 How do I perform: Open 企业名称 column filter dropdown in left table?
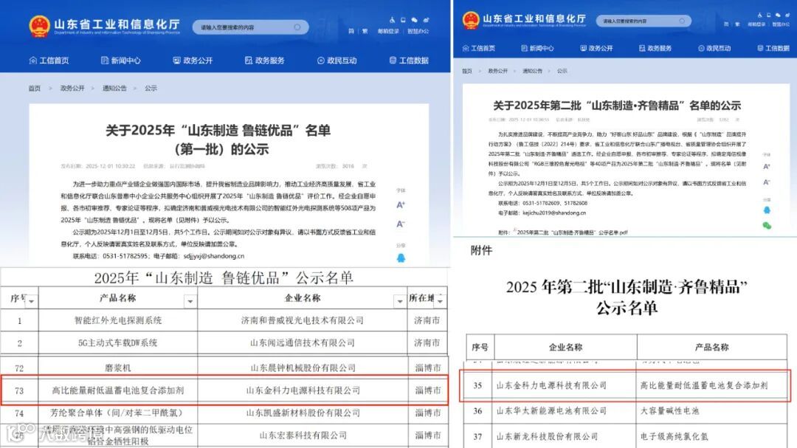[400, 301]
